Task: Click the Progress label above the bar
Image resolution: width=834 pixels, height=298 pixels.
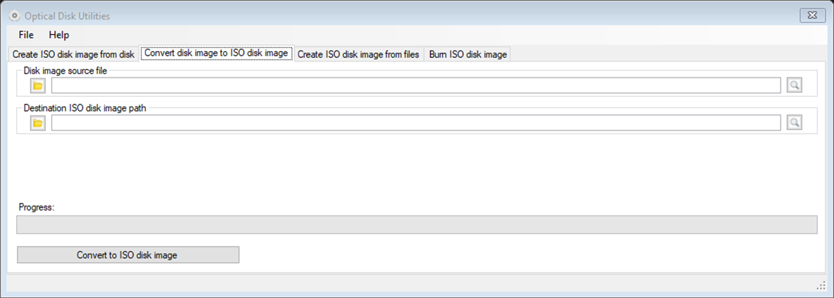Action: click(x=36, y=208)
